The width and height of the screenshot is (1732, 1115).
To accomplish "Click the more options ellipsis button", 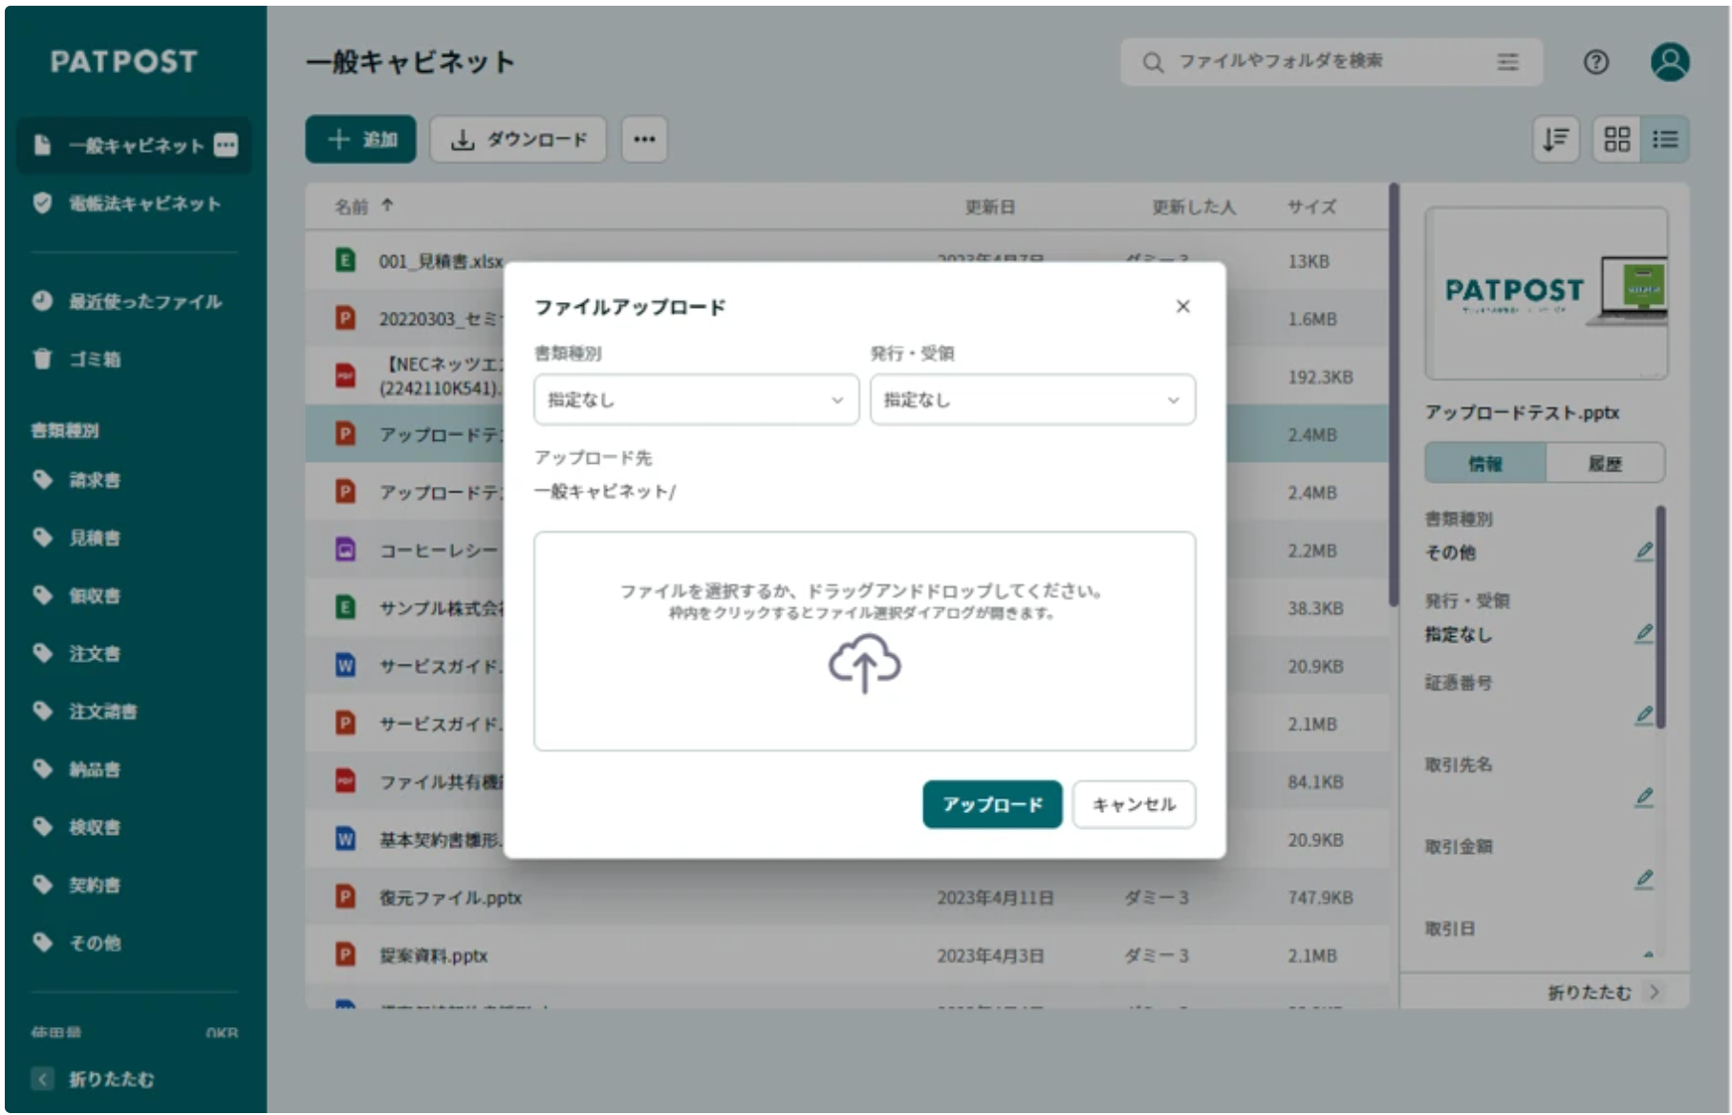I will tap(644, 140).
